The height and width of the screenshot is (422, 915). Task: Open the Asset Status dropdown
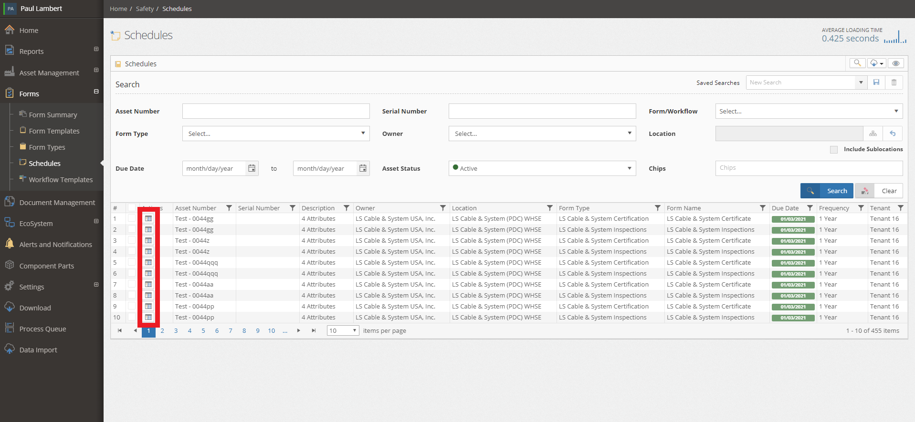tap(542, 168)
